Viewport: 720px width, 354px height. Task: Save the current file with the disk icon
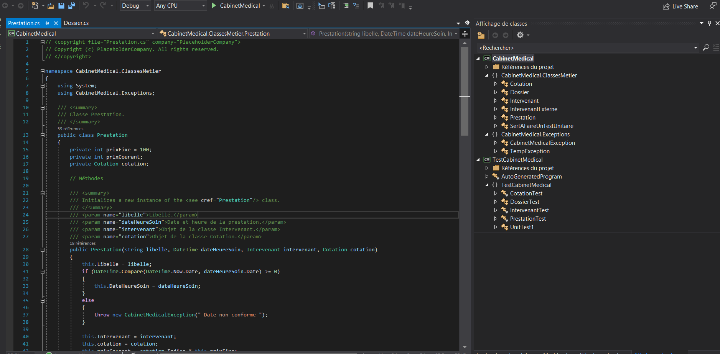point(61,6)
